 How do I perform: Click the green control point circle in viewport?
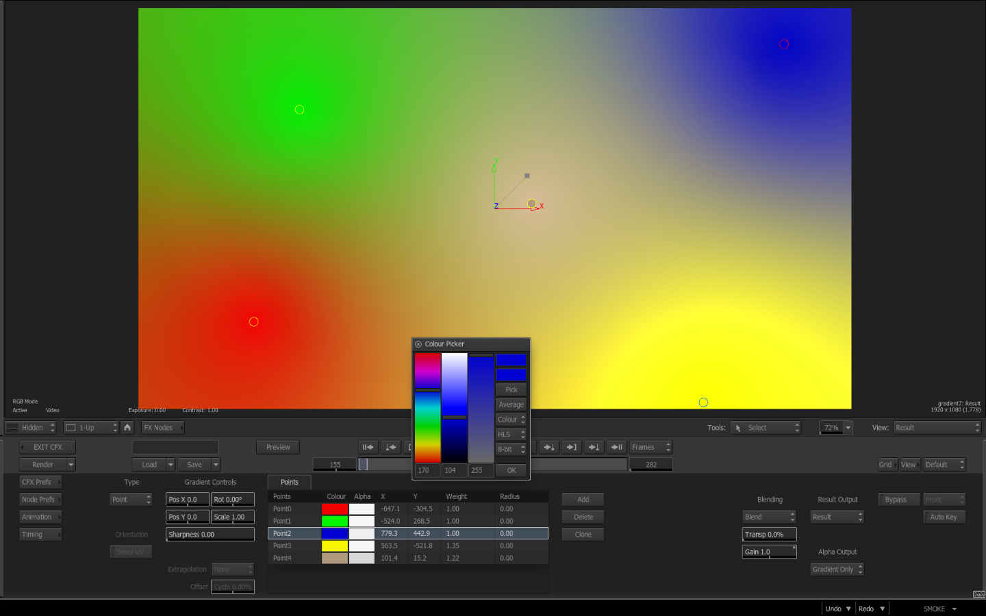click(299, 110)
